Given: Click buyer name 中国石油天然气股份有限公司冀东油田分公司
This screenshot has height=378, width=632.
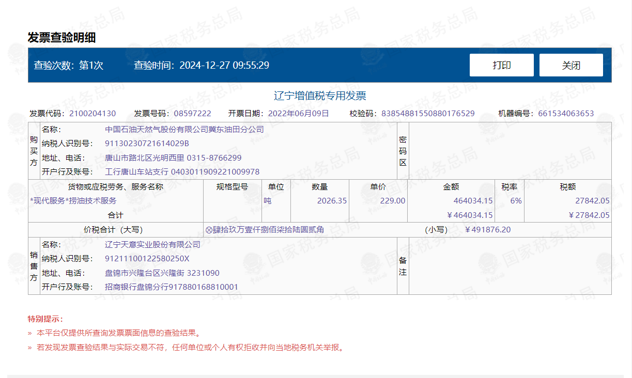Looking at the screenshot, I should point(184,130).
